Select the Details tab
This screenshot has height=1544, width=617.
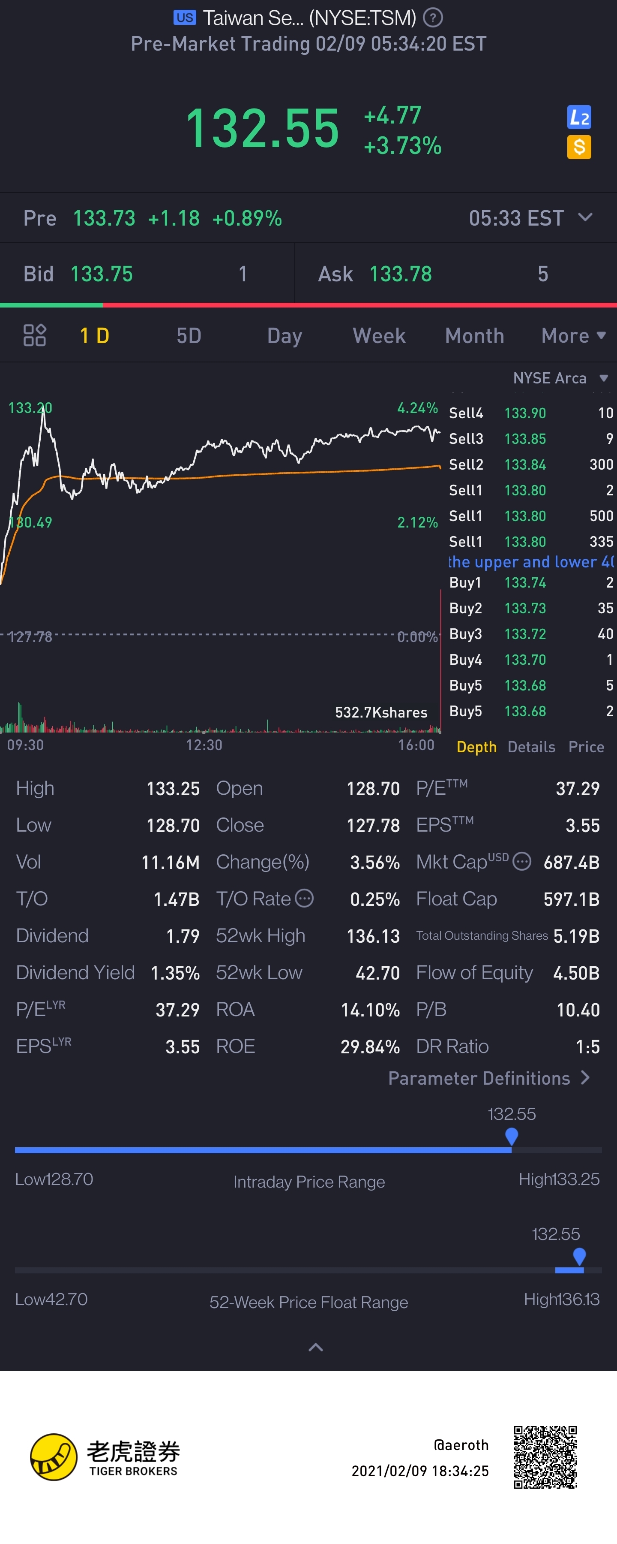[x=531, y=747]
